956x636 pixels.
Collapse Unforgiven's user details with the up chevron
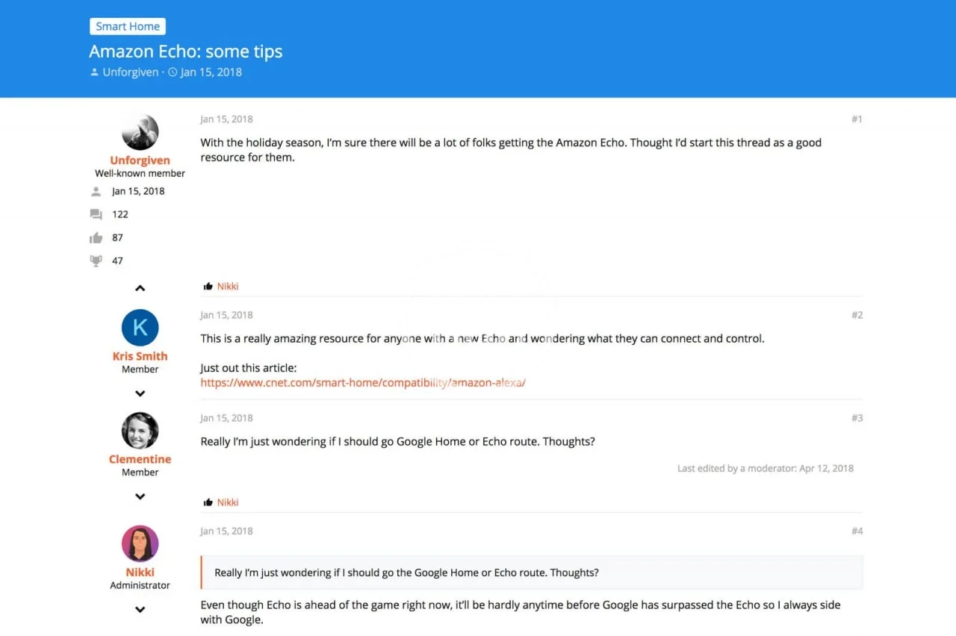140,288
